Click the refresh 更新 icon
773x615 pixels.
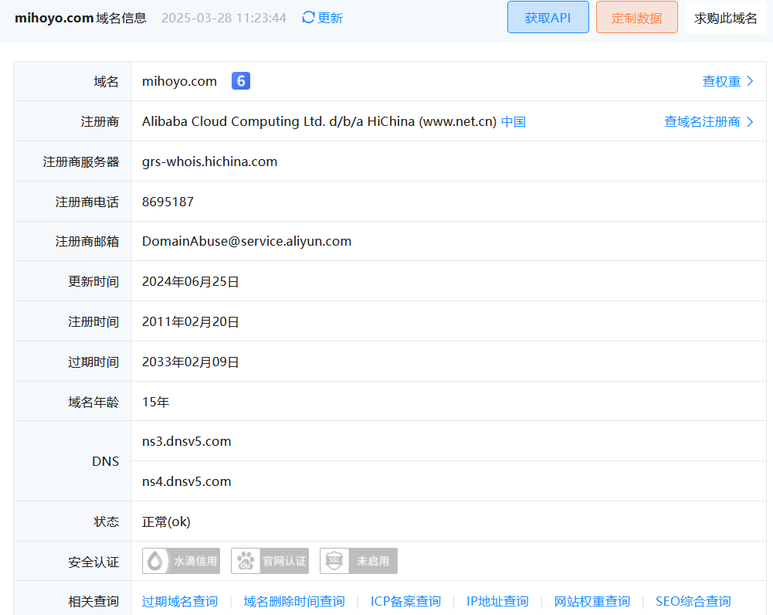pos(309,17)
